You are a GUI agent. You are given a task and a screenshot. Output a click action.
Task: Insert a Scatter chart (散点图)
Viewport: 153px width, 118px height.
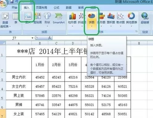[x=121, y=19]
